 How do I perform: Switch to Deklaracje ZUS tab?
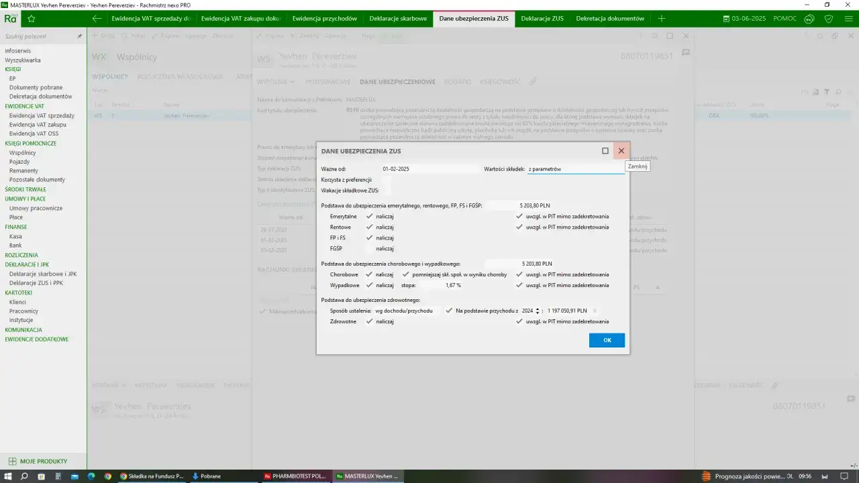tap(542, 19)
